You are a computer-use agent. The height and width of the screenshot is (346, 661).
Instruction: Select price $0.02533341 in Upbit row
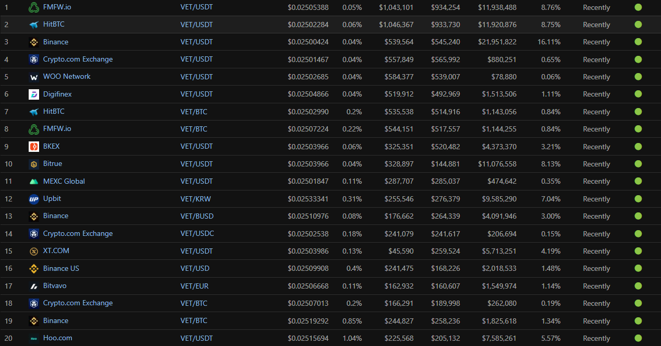(308, 199)
